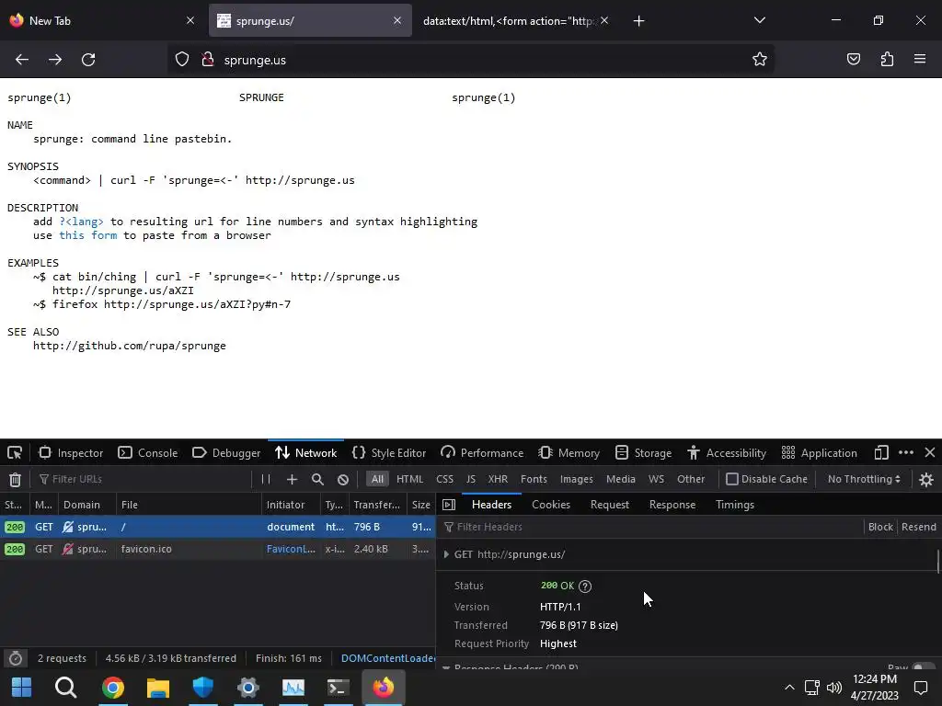Screen dimensions: 942x706
Task: Open the Extensions puzzle icon
Action: (887, 60)
